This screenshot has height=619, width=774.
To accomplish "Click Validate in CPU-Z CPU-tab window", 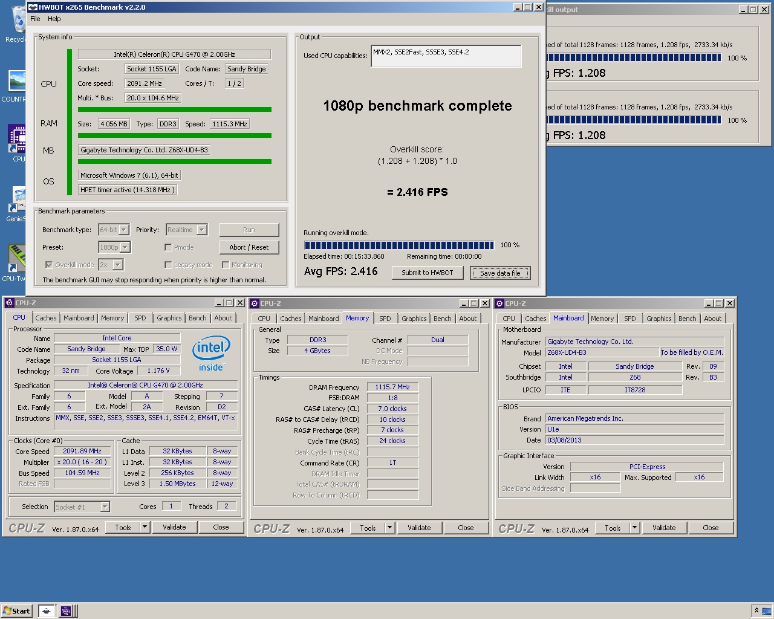I will (174, 527).
